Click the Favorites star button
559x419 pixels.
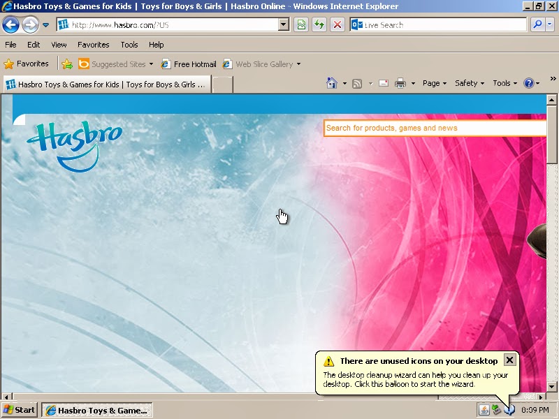pyautogui.click(x=26, y=64)
